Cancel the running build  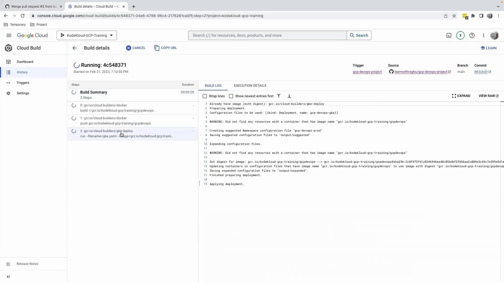coord(136,48)
